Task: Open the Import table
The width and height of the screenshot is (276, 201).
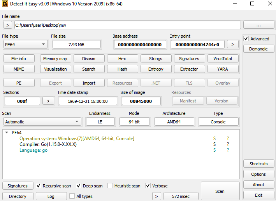Action: click(x=89, y=83)
